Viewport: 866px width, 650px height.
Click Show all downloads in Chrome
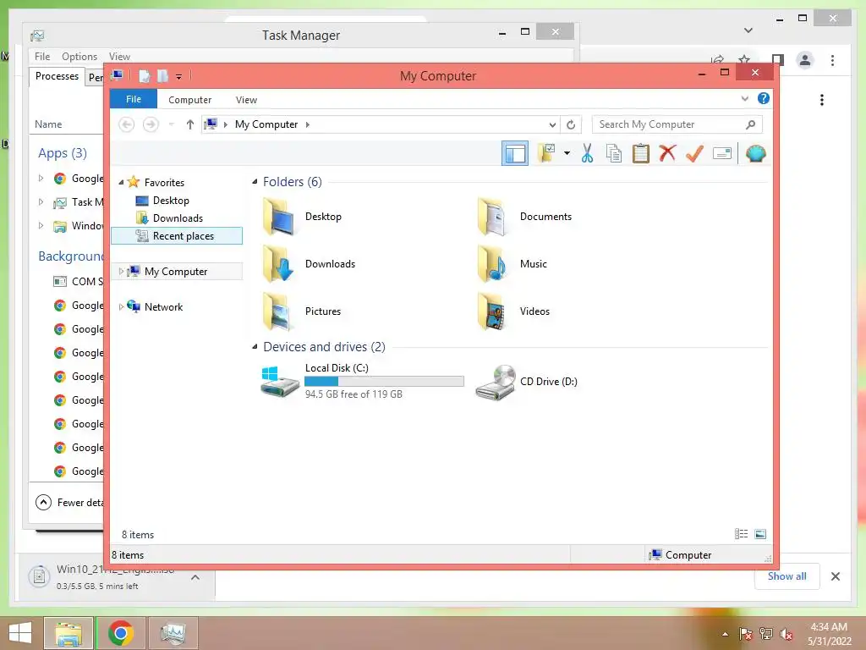[787, 576]
